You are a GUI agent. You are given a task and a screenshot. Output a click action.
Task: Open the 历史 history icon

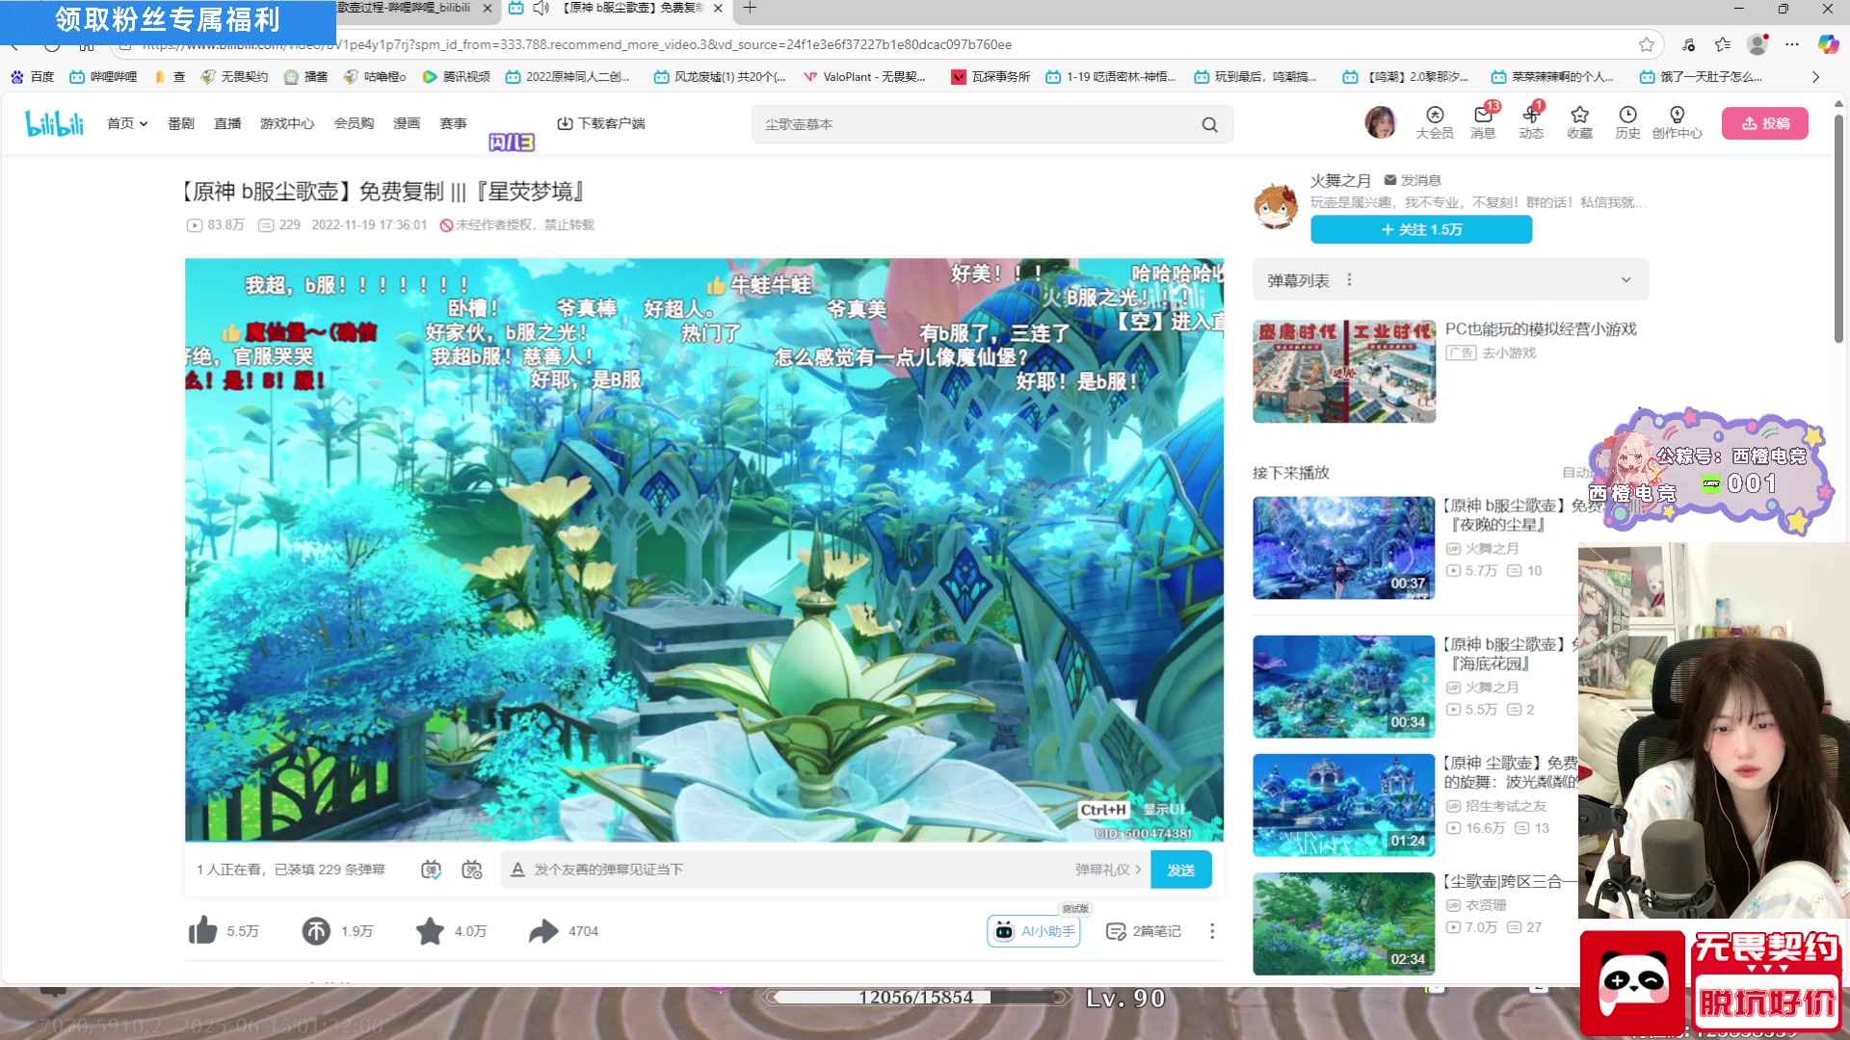1627,122
